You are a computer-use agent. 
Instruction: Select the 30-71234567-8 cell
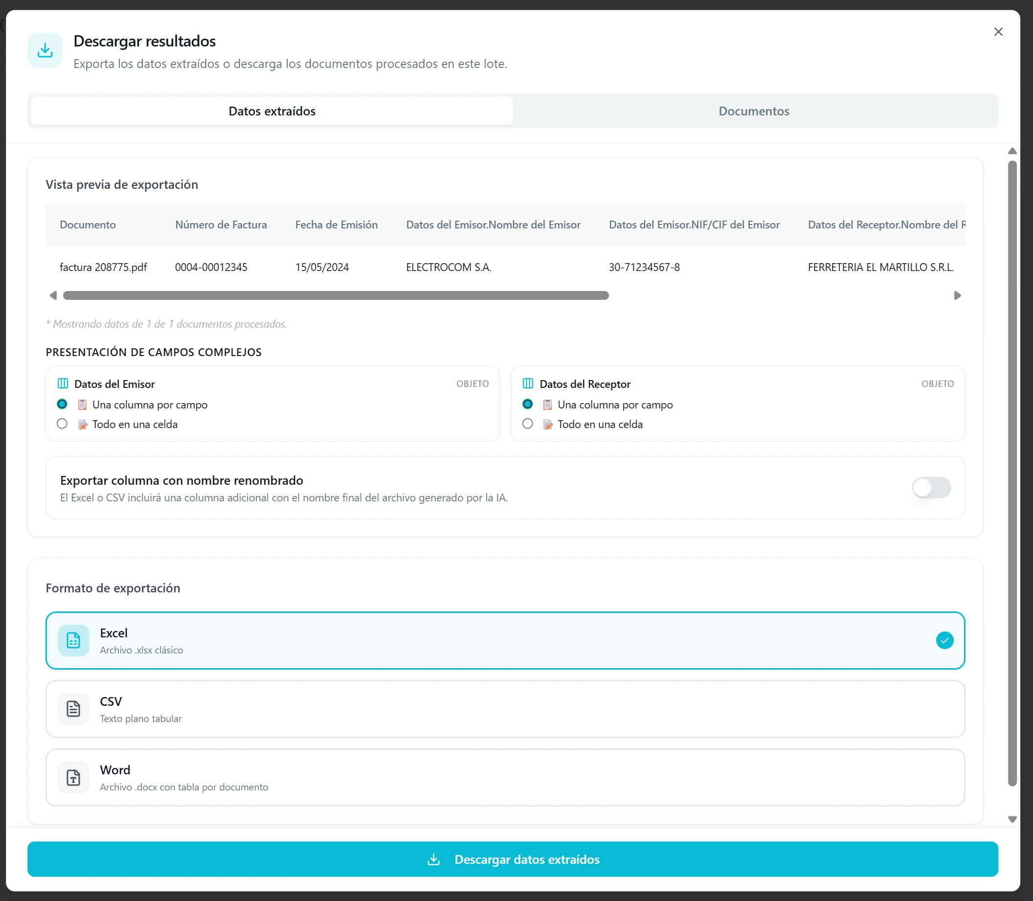tap(644, 267)
